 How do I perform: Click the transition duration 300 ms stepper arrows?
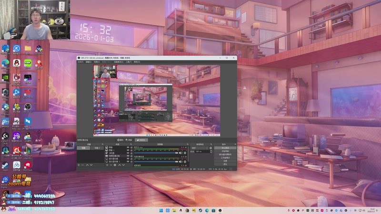click(x=211, y=151)
